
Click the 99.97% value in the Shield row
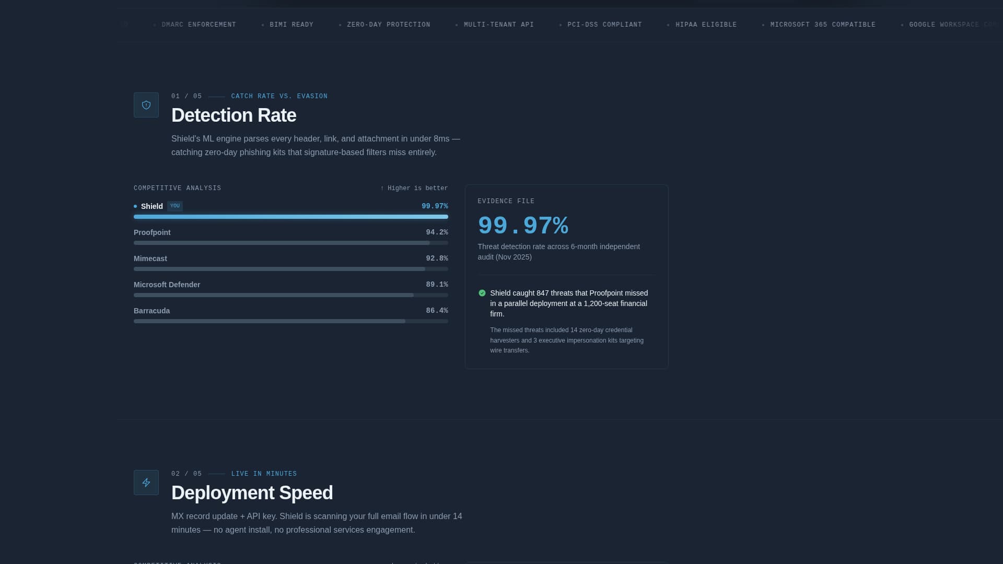click(435, 206)
